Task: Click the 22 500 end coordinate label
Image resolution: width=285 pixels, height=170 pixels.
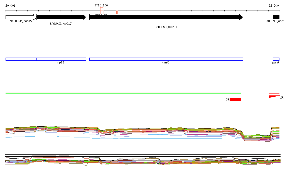Action: (x=274, y=6)
